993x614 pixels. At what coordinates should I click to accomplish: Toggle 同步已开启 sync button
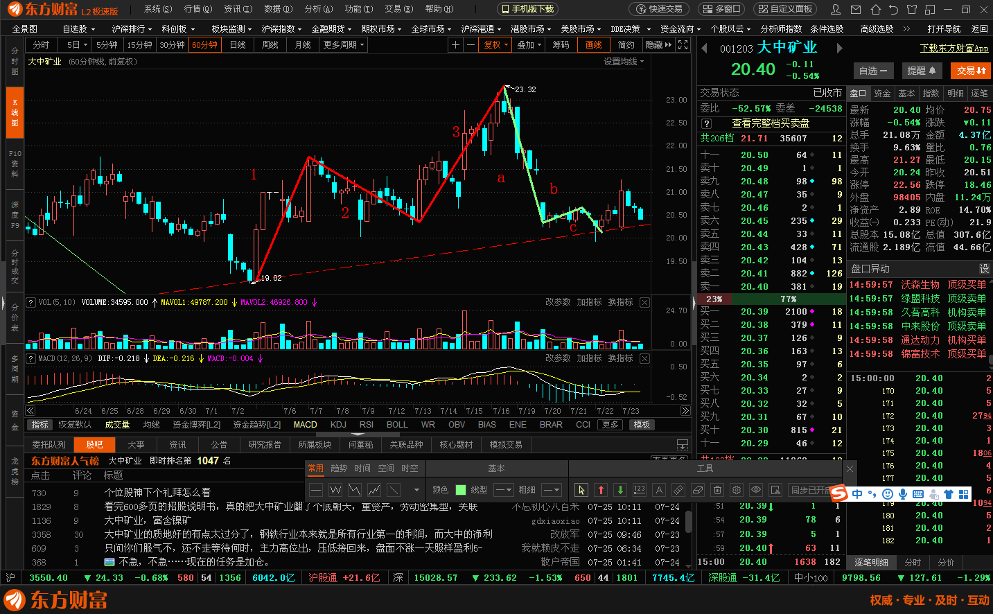(x=809, y=490)
